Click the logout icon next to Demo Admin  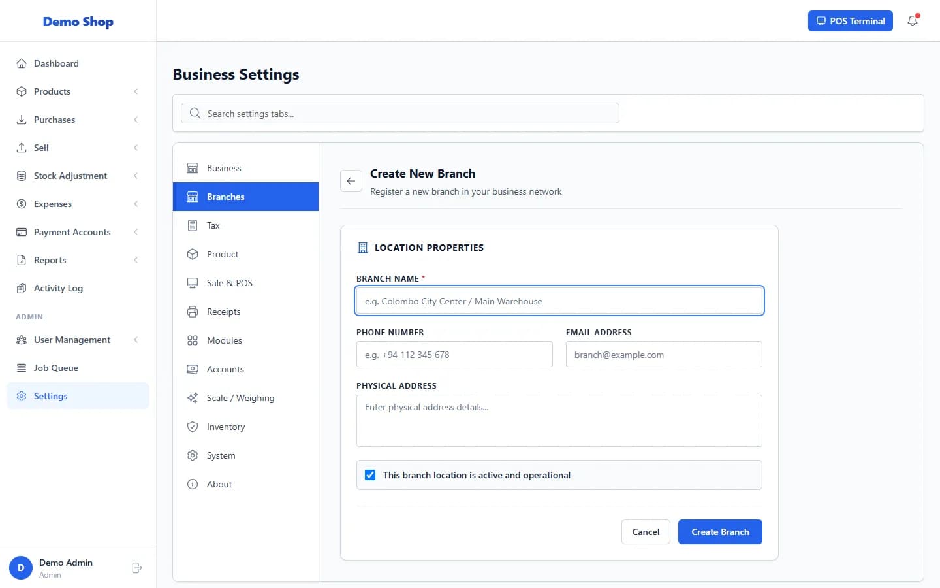point(137,568)
